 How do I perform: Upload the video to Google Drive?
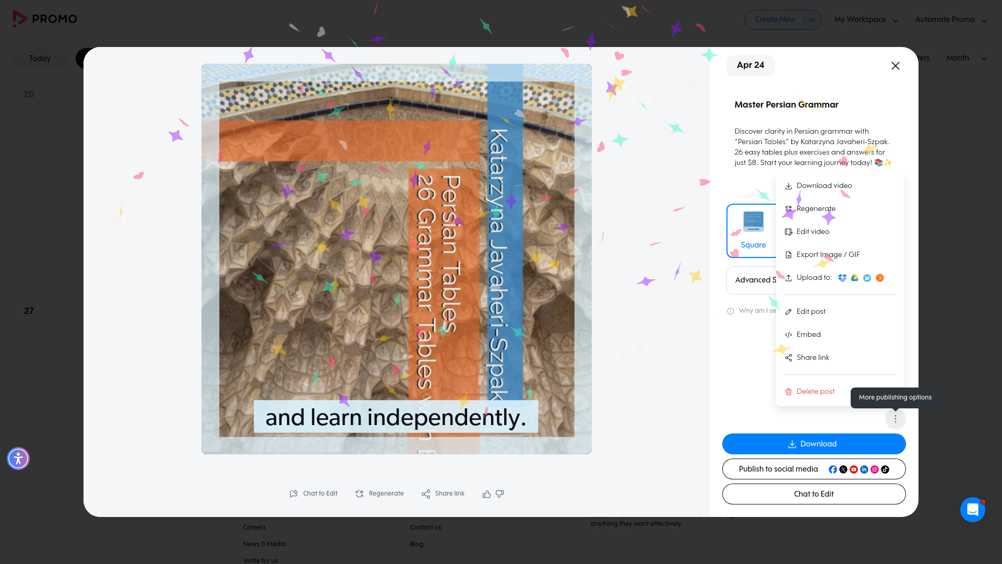click(x=855, y=278)
